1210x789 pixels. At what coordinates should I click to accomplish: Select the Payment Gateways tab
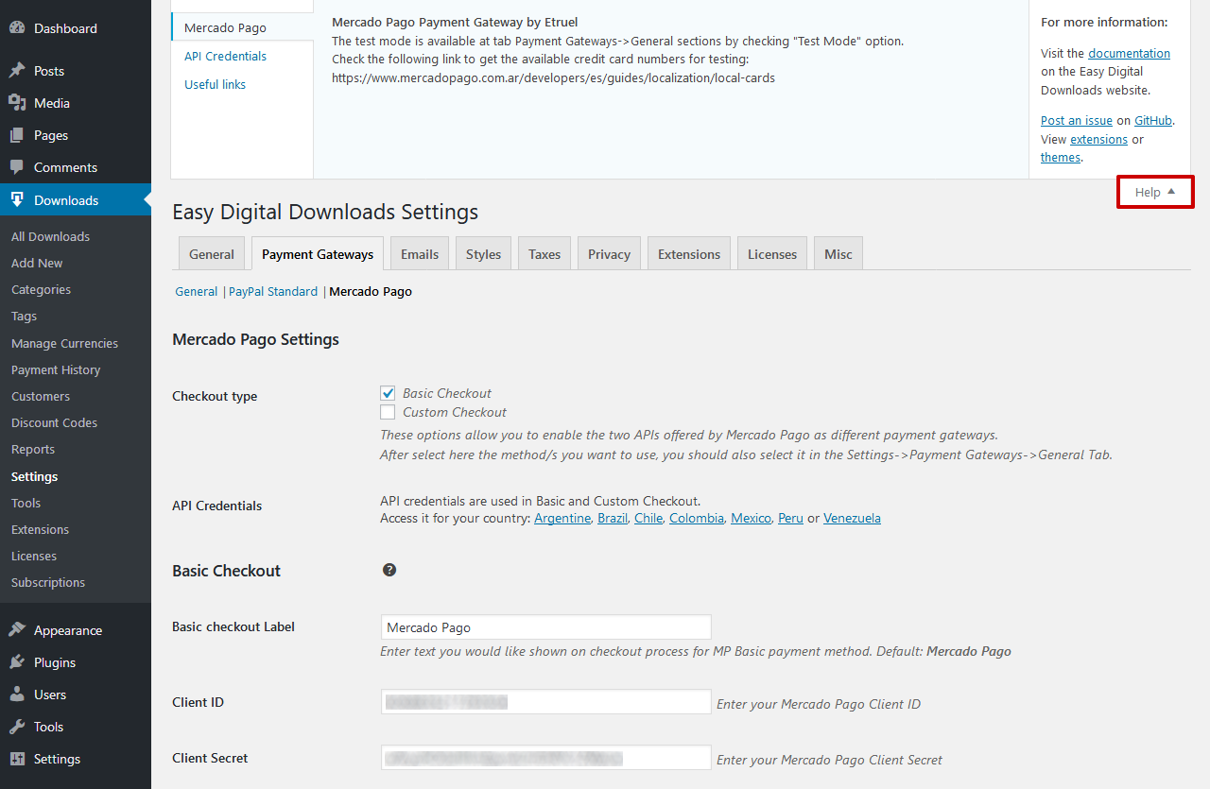tap(318, 254)
